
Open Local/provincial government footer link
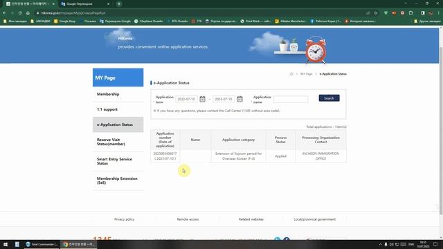315,219
